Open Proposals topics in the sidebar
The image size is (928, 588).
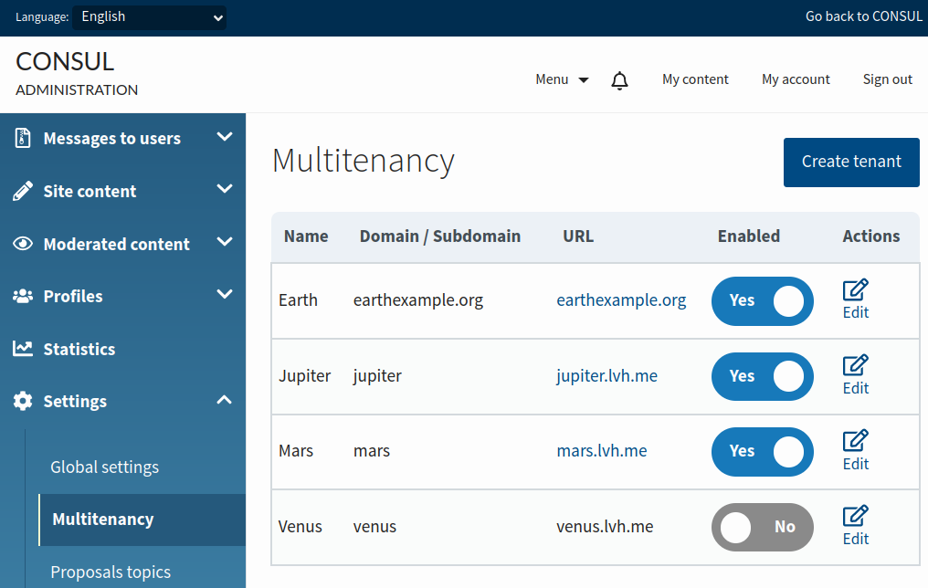111,572
